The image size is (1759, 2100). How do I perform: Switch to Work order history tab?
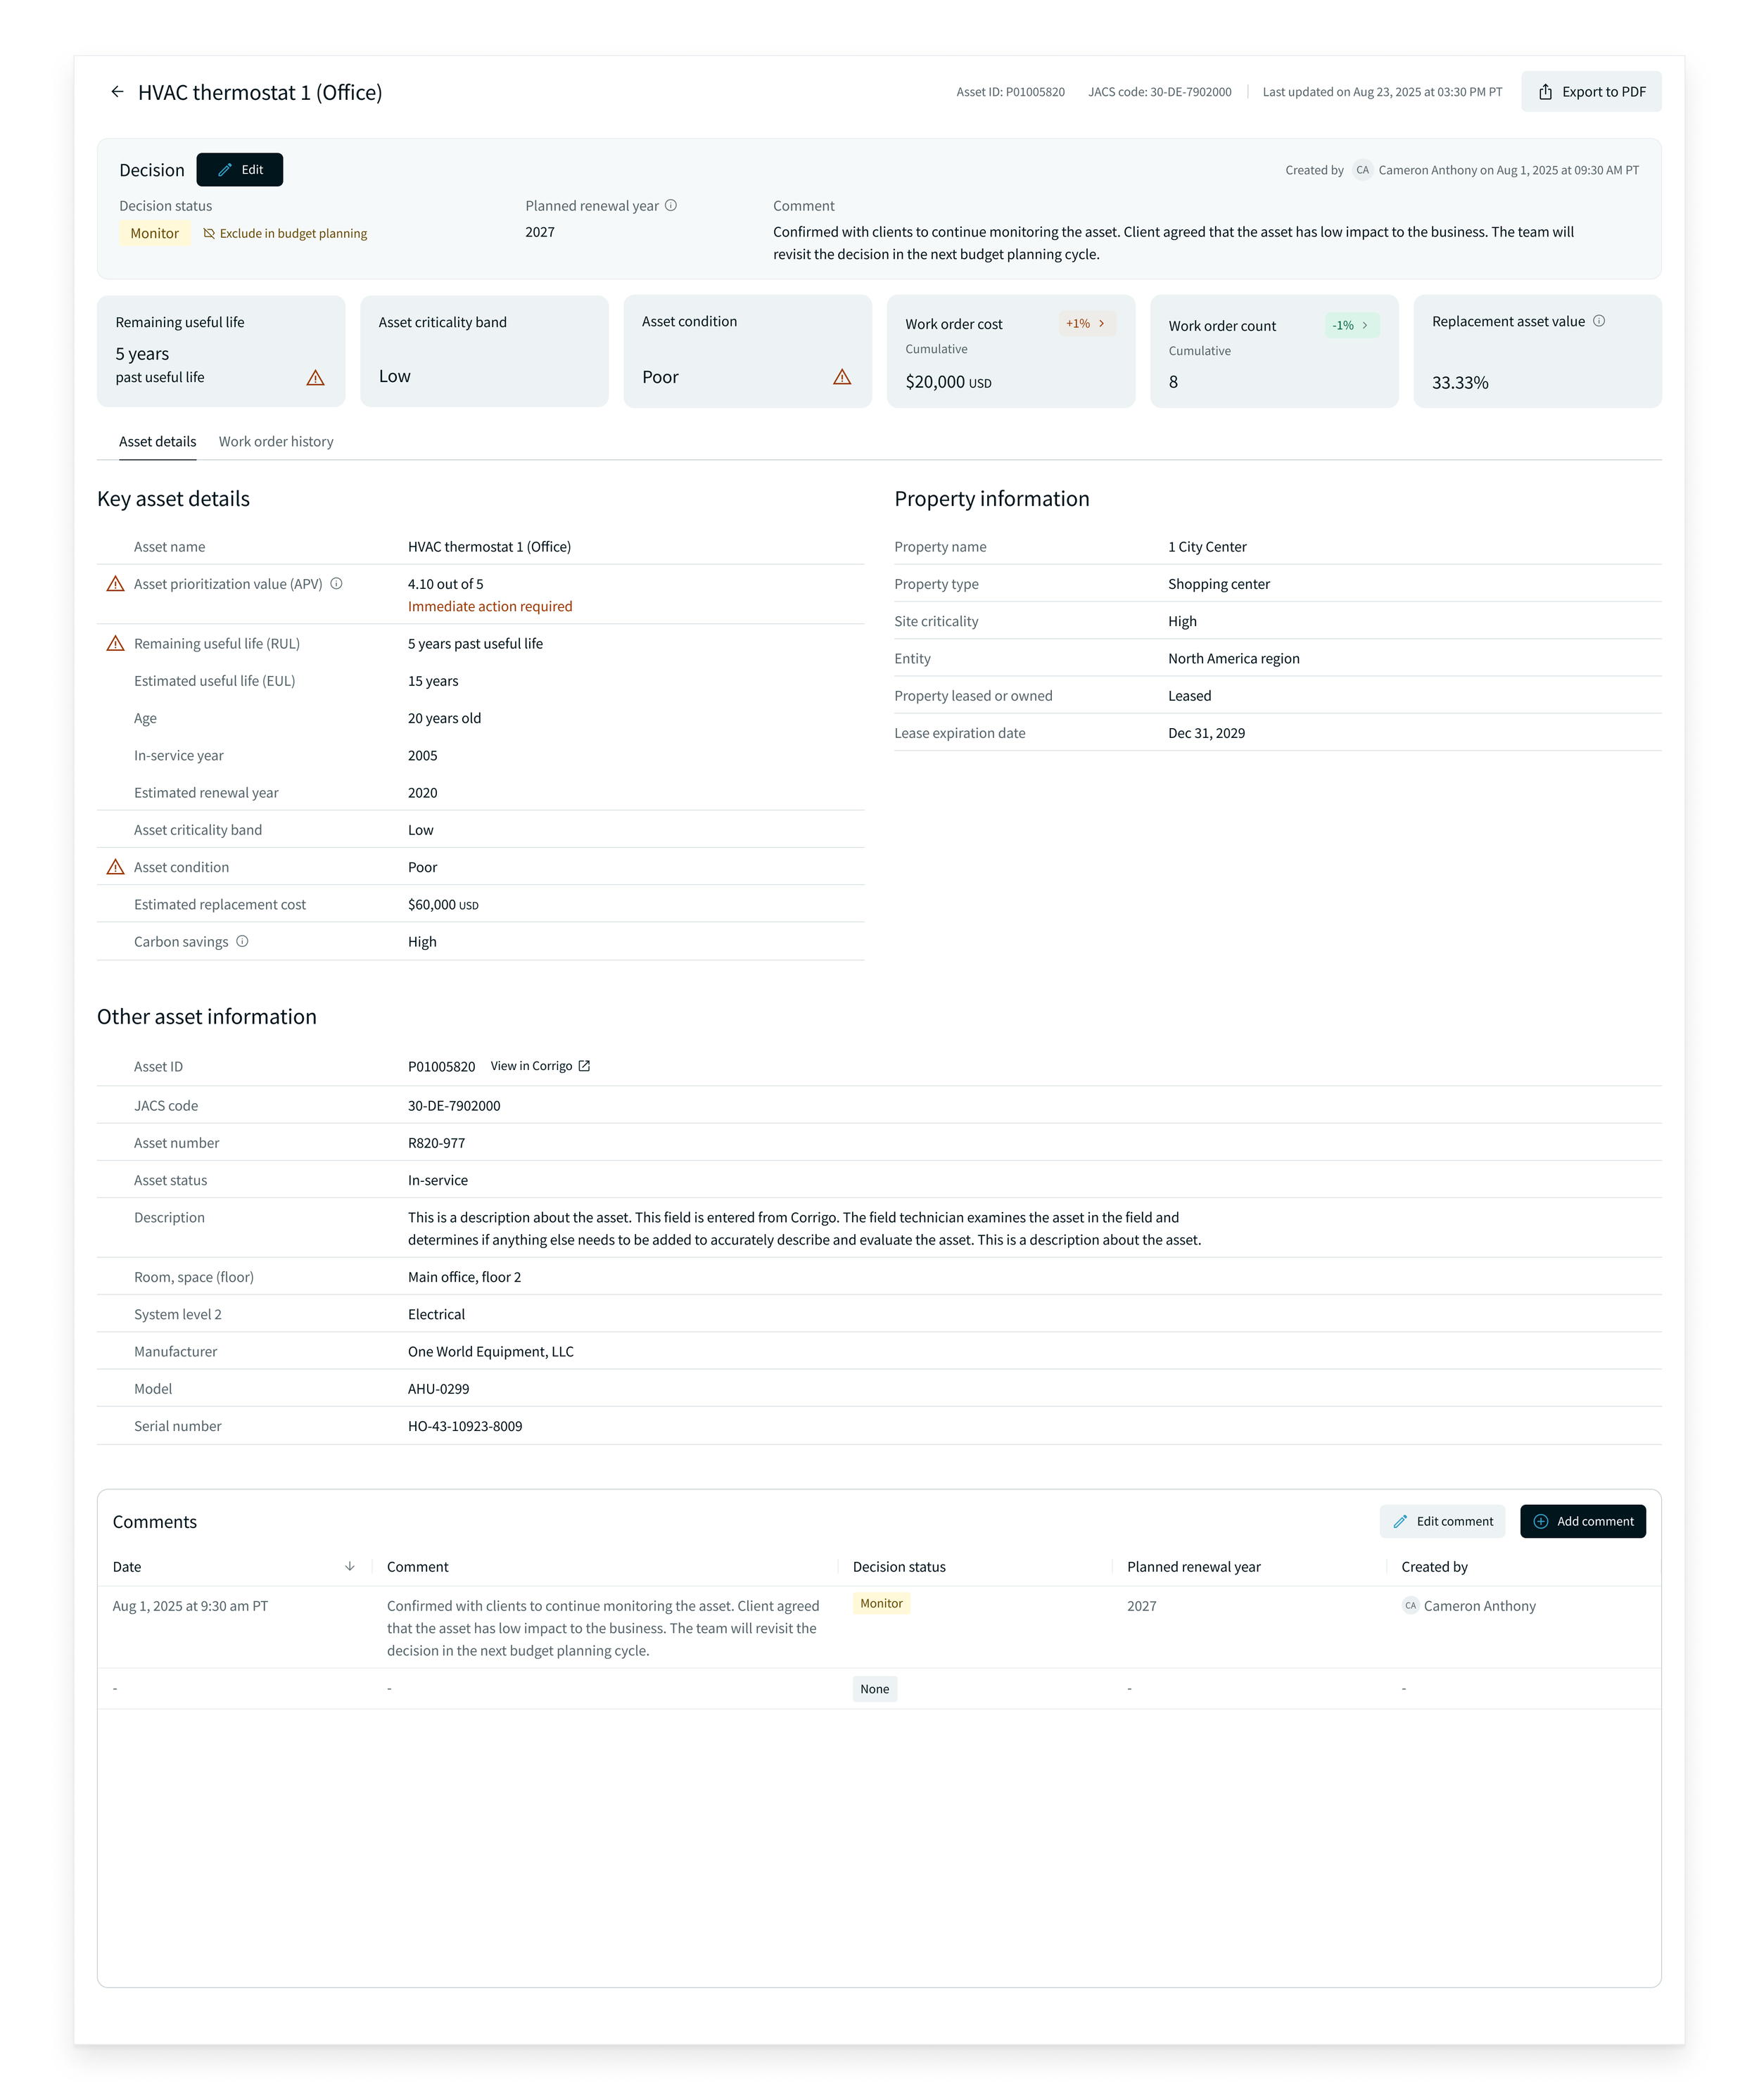276,442
